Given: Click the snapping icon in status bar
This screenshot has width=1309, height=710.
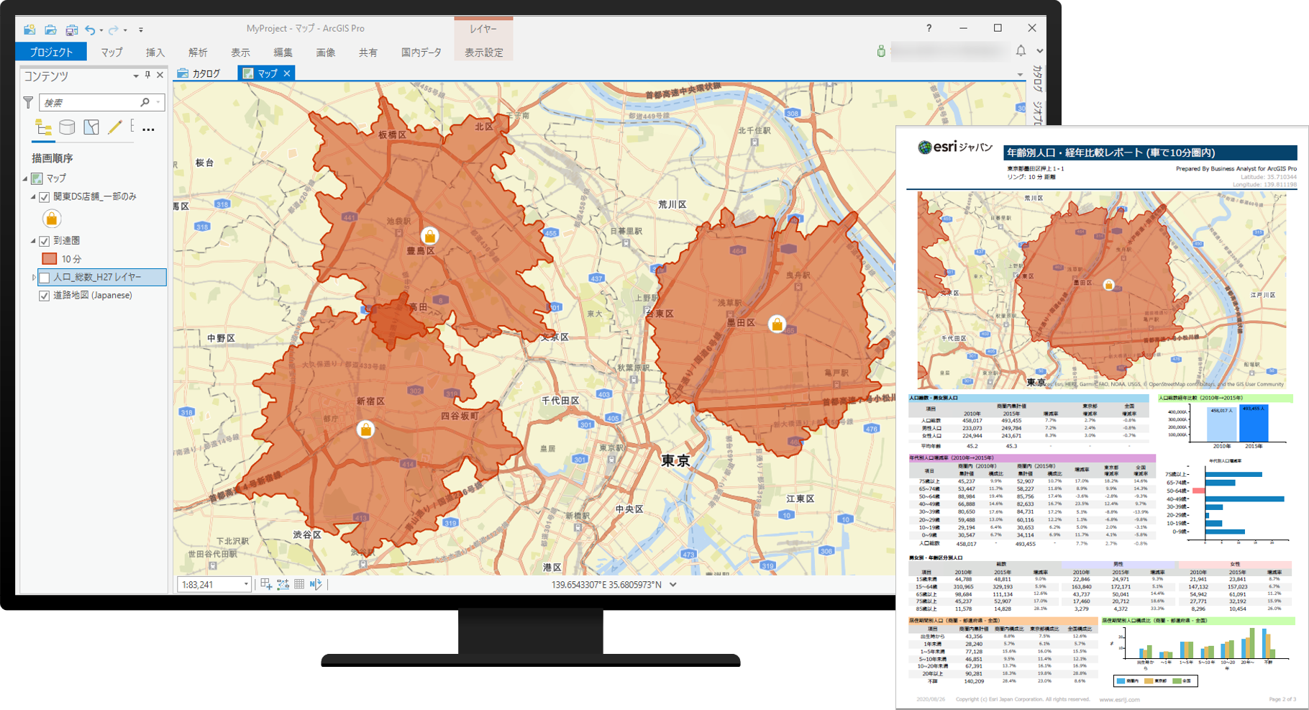Looking at the screenshot, I should (266, 584).
